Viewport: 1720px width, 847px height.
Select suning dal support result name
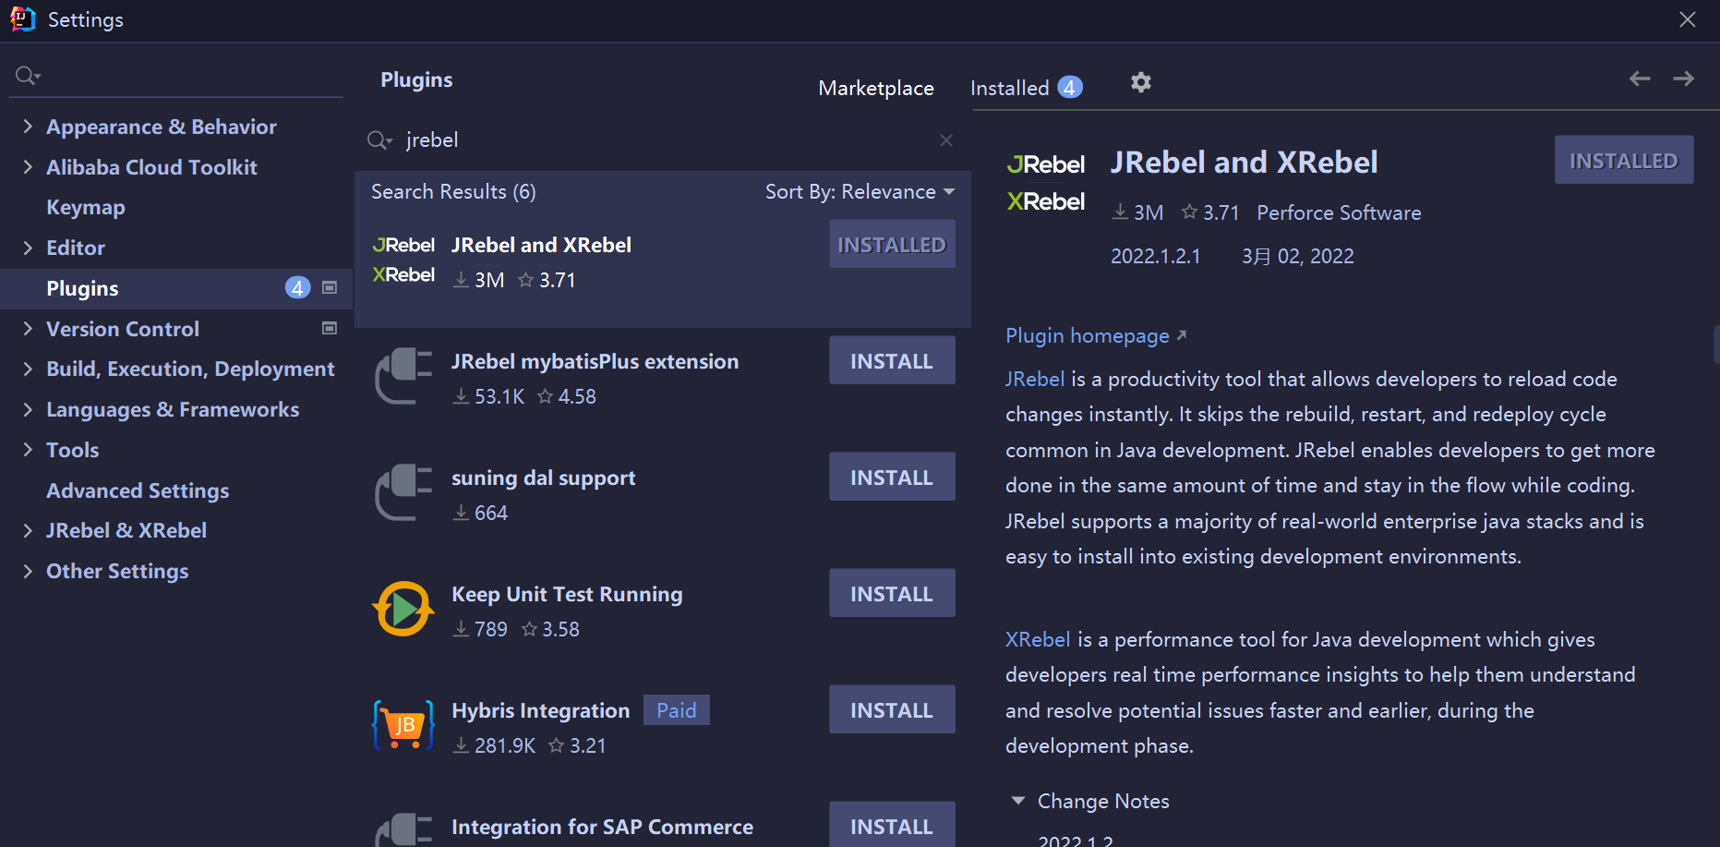coord(543,478)
